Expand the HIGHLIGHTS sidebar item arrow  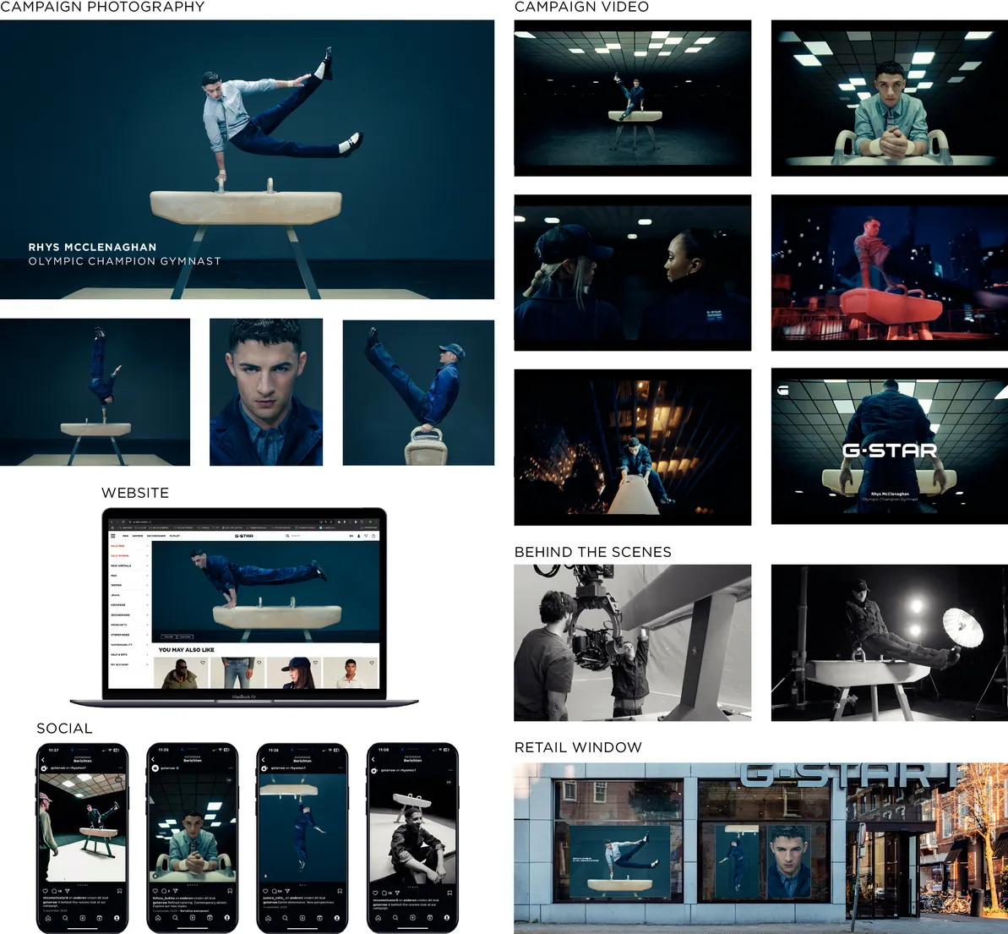click(147, 625)
